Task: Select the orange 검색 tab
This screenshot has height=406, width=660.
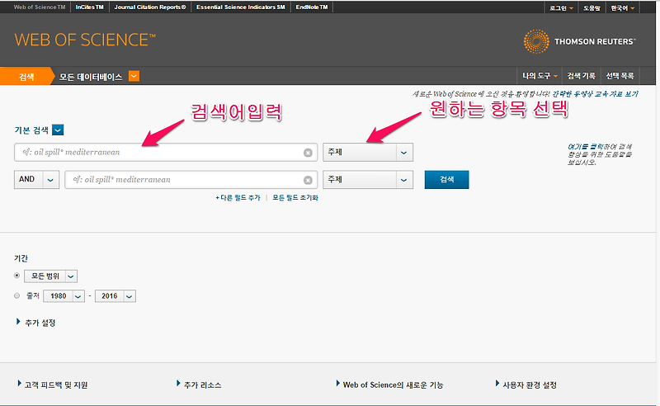Action: 26,77
